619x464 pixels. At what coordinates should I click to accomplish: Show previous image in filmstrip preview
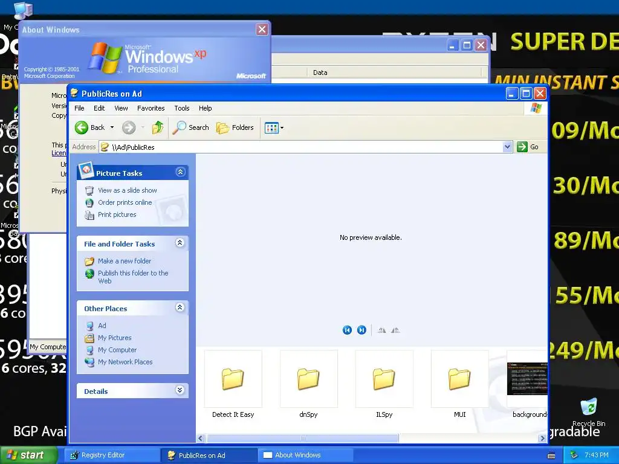(x=347, y=330)
